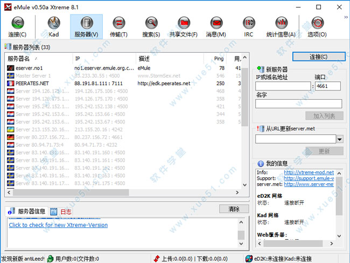Image resolution: width=350 pixels, height=263 pixels.
Task: Select the PEERATES.NET server name
Action: tap(32, 84)
